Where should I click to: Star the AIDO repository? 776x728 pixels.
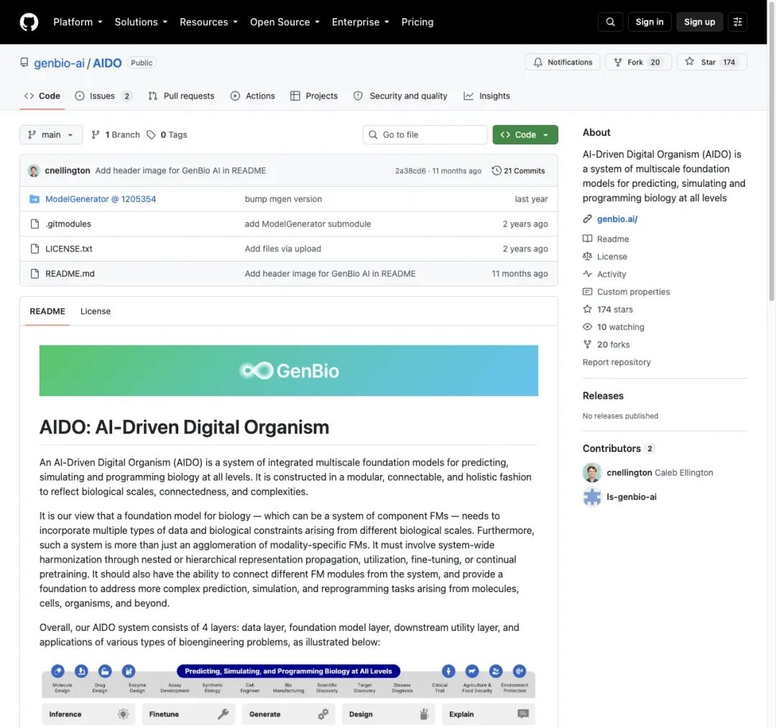(711, 62)
